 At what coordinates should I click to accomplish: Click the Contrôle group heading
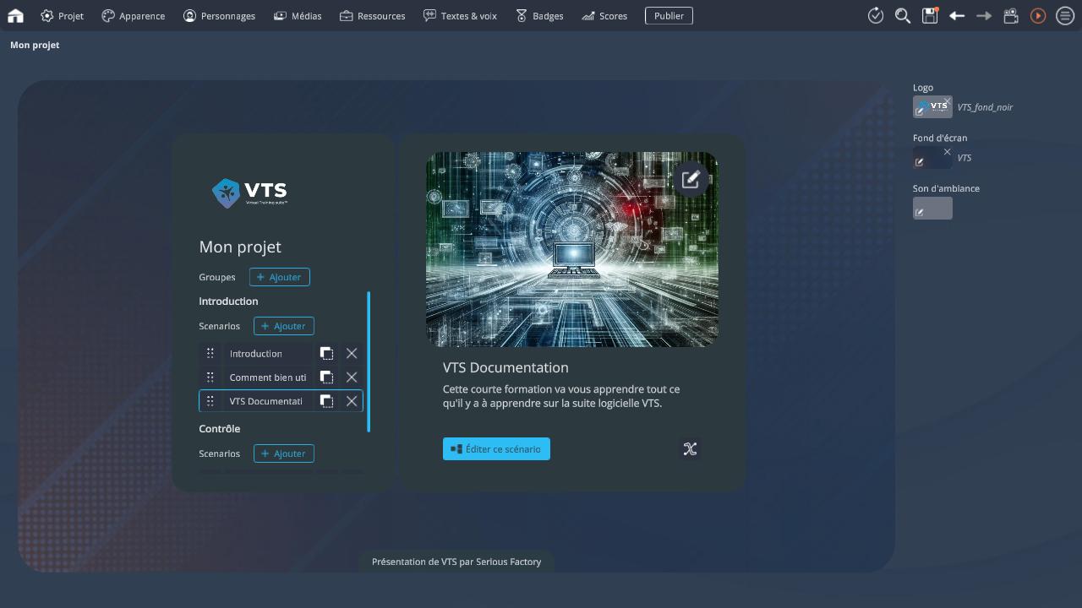pyautogui.click(x=220, y=429)
